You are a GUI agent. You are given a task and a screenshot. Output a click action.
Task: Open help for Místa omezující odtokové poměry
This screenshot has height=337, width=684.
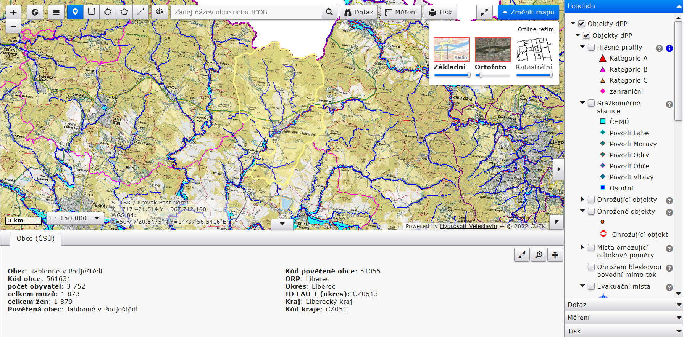tap(669, 249)
